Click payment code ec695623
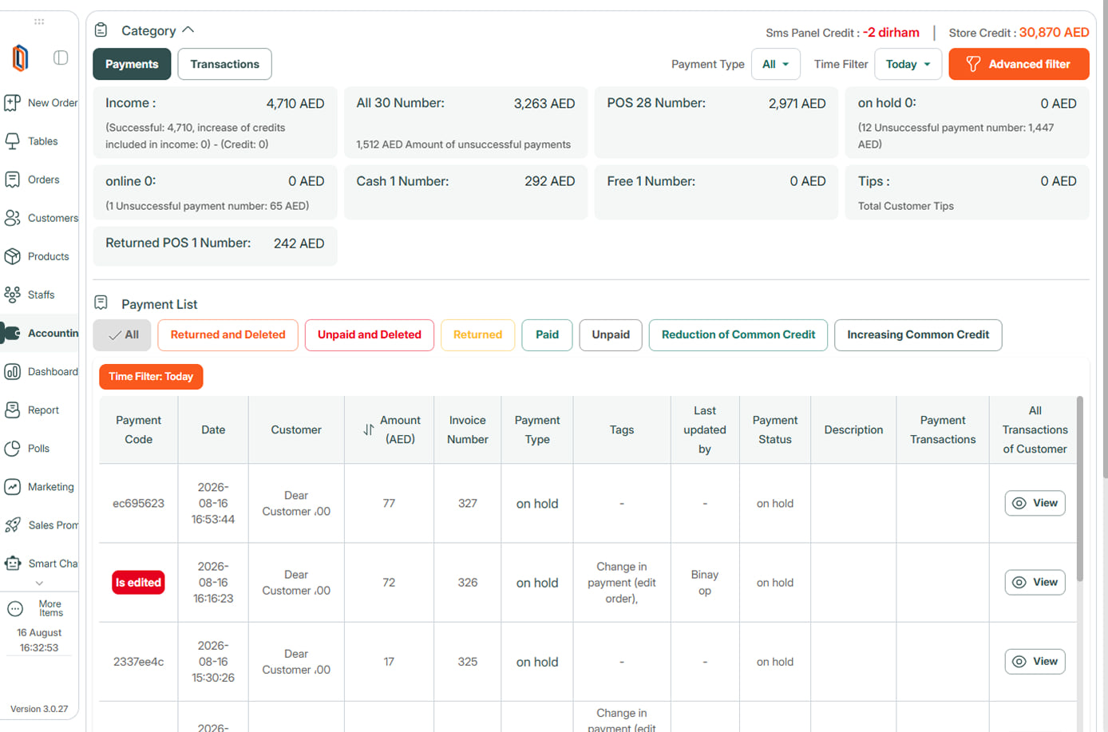Viewport: 1108px width, 732px height. (138, 503)
